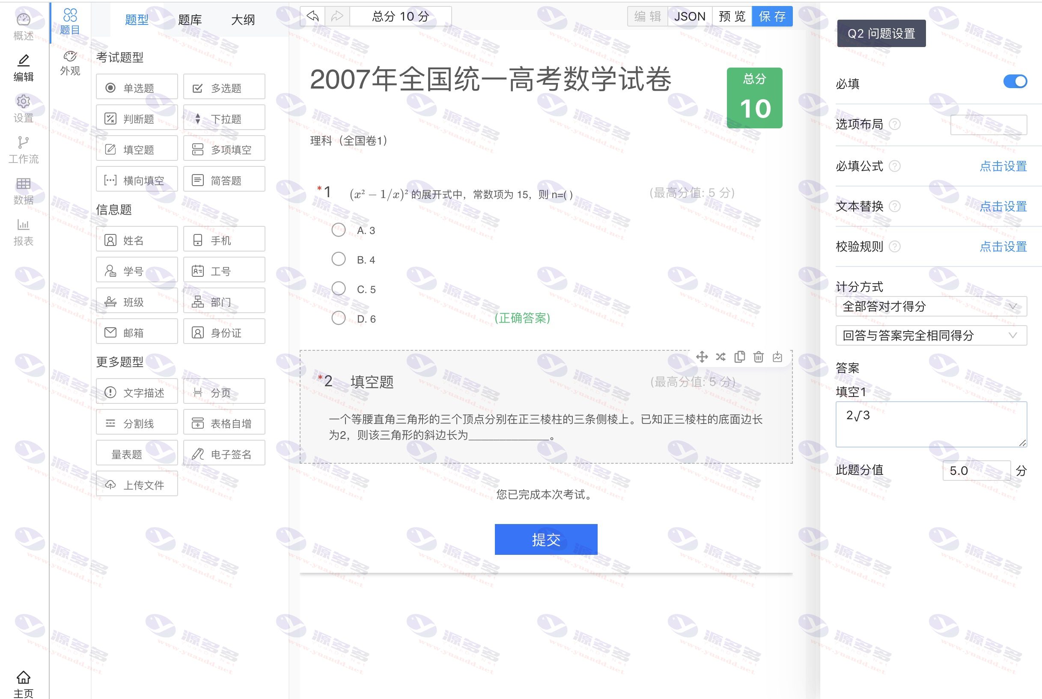Open the 全部答对才得分 scoring dropdown

tap(932, 306)
